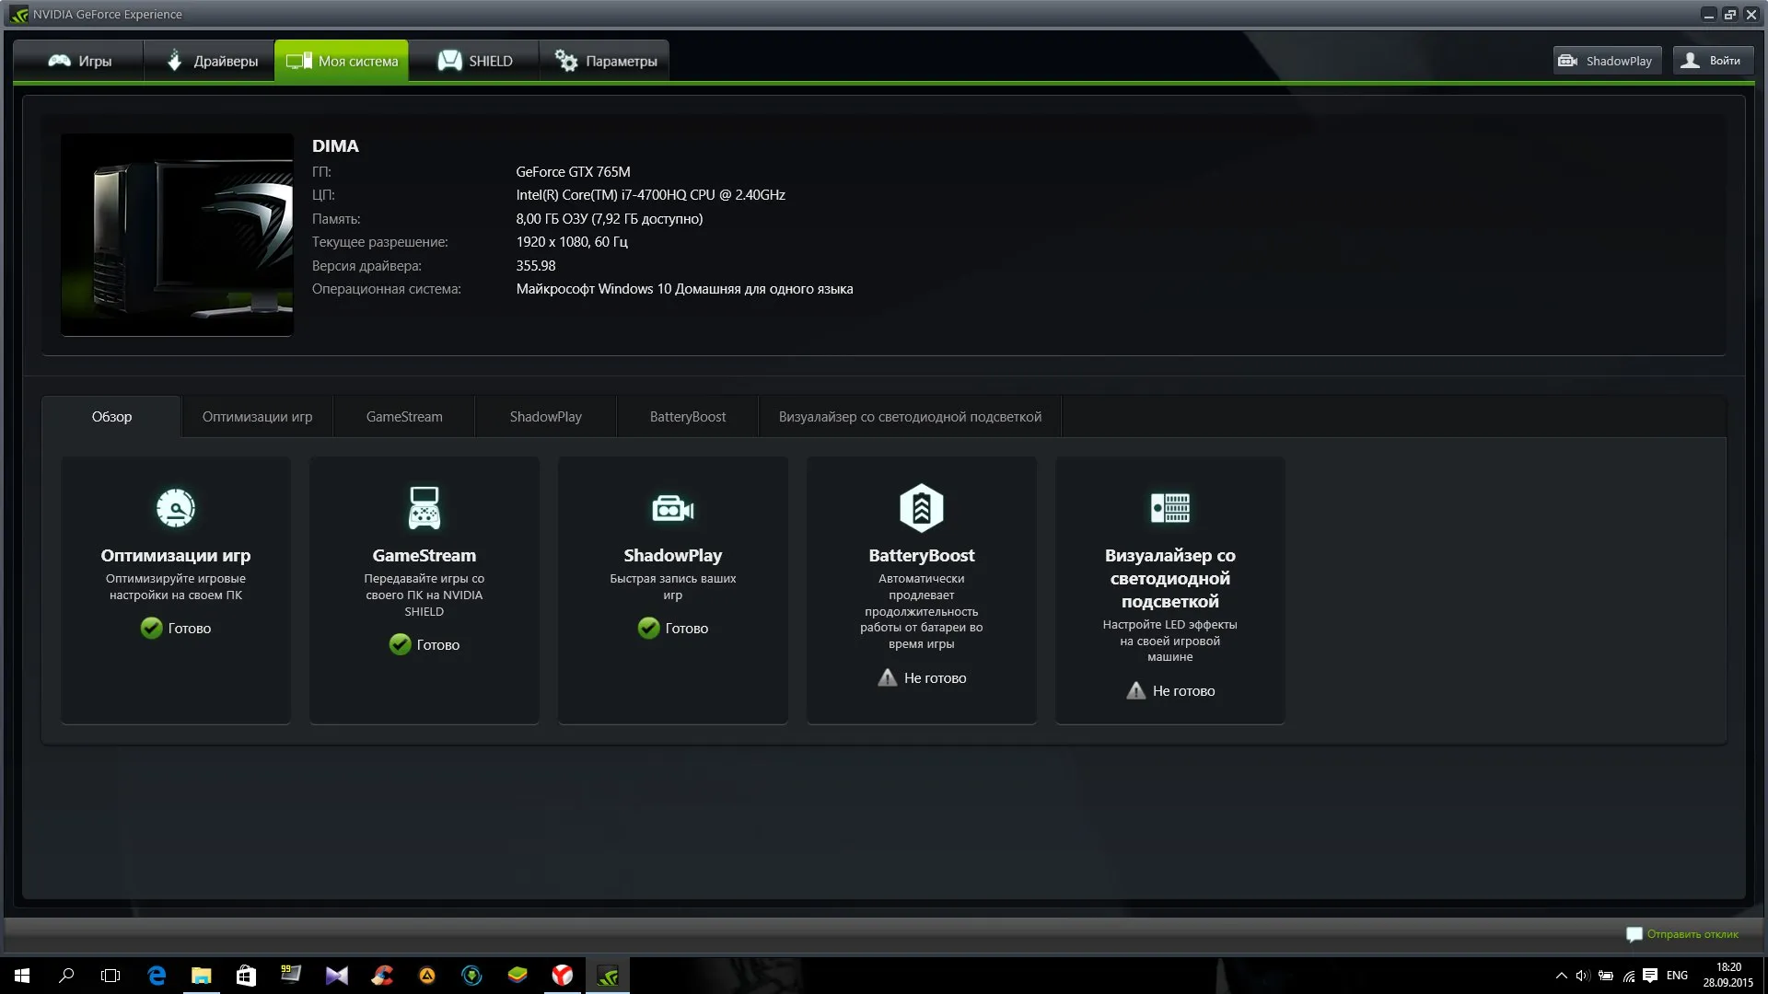This screenshot has height=994, width=1768.
Task: Open the Отправить отклик feedback link
Action: click(x=1682, y=934)
